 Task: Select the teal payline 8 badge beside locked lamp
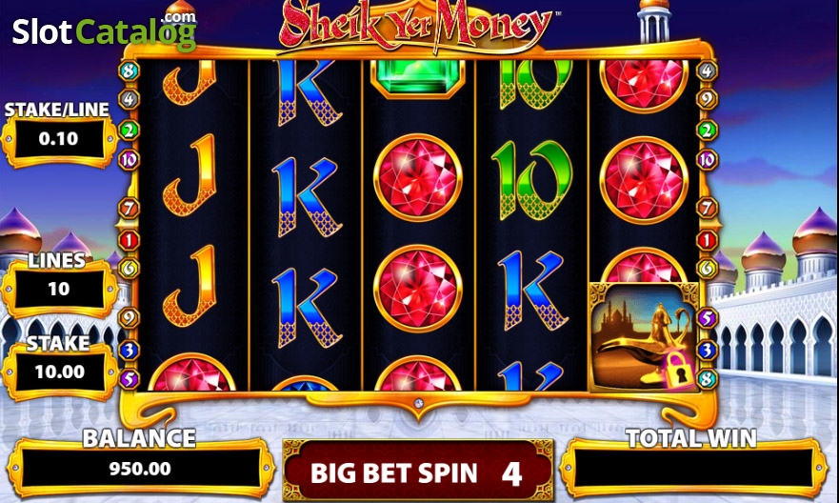707,379
